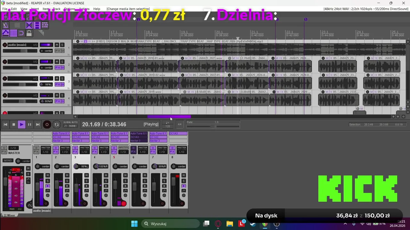Screen dimensions: 410x230
Task: Open I/O routing for audio [music] track
Action: (35, 45)
